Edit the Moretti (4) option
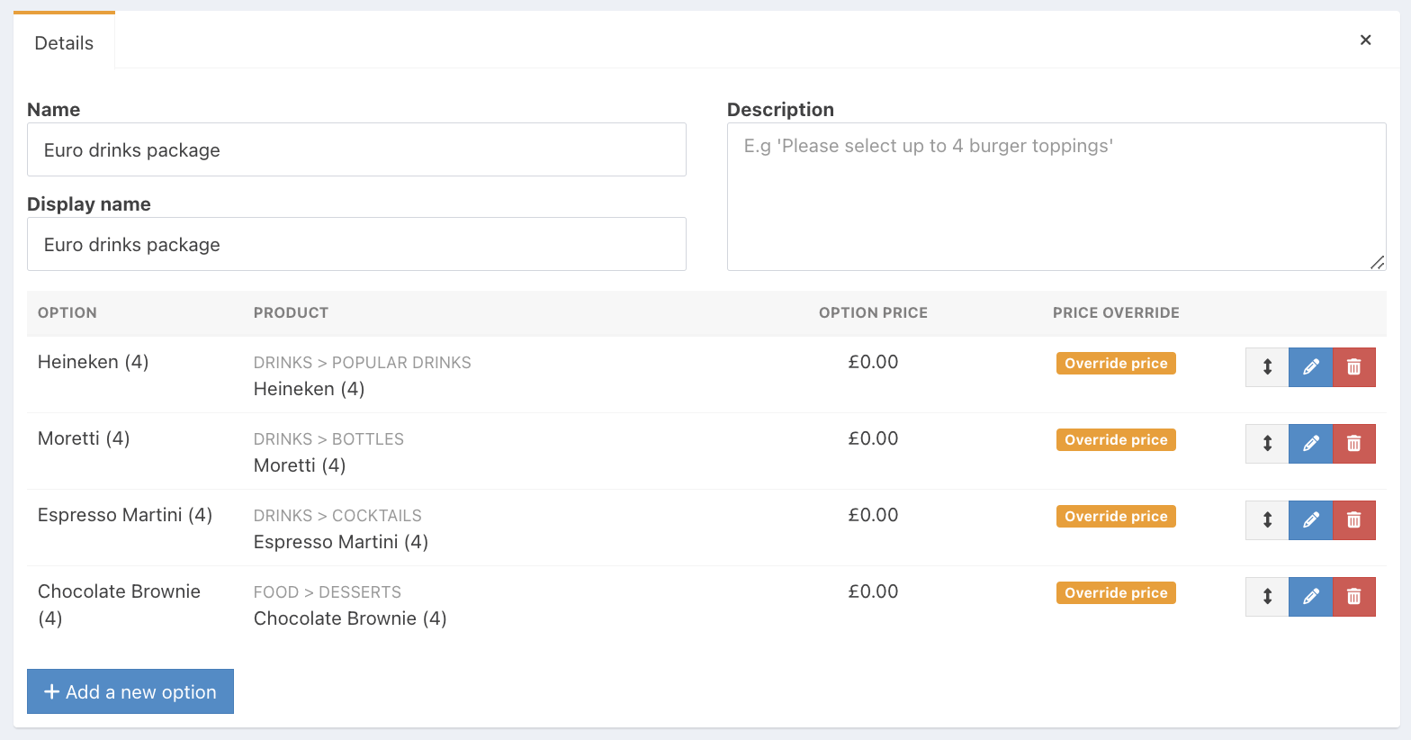The width and height of the screenshot is (1411, 740). pyautogui.click(x=1310, y=444)
